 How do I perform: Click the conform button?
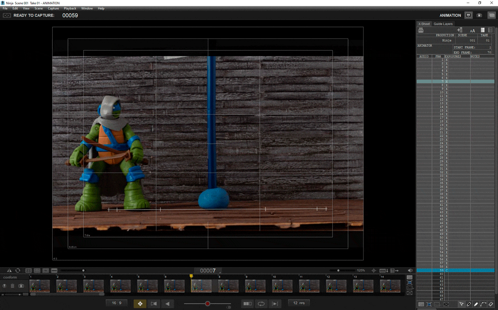pyautogui.click(x=10, y=277)
